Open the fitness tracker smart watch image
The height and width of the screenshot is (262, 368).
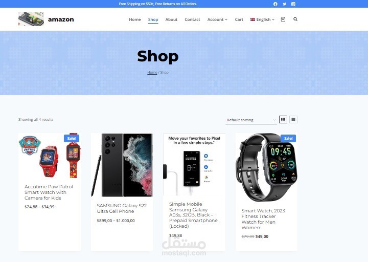click(266, 168)
